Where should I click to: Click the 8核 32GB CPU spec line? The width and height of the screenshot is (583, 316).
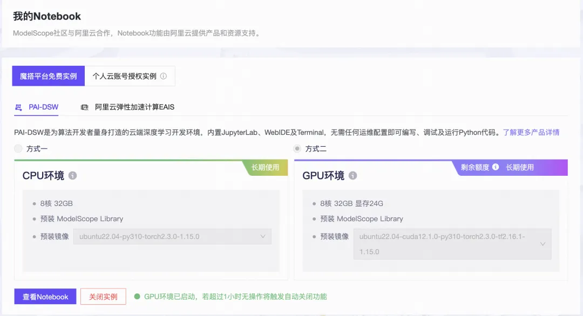57,203
